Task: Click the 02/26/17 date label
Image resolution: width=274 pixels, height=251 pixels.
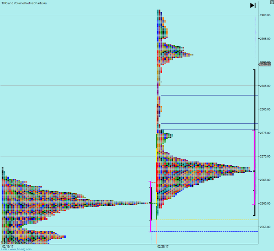Action: [x=163, y=246]
